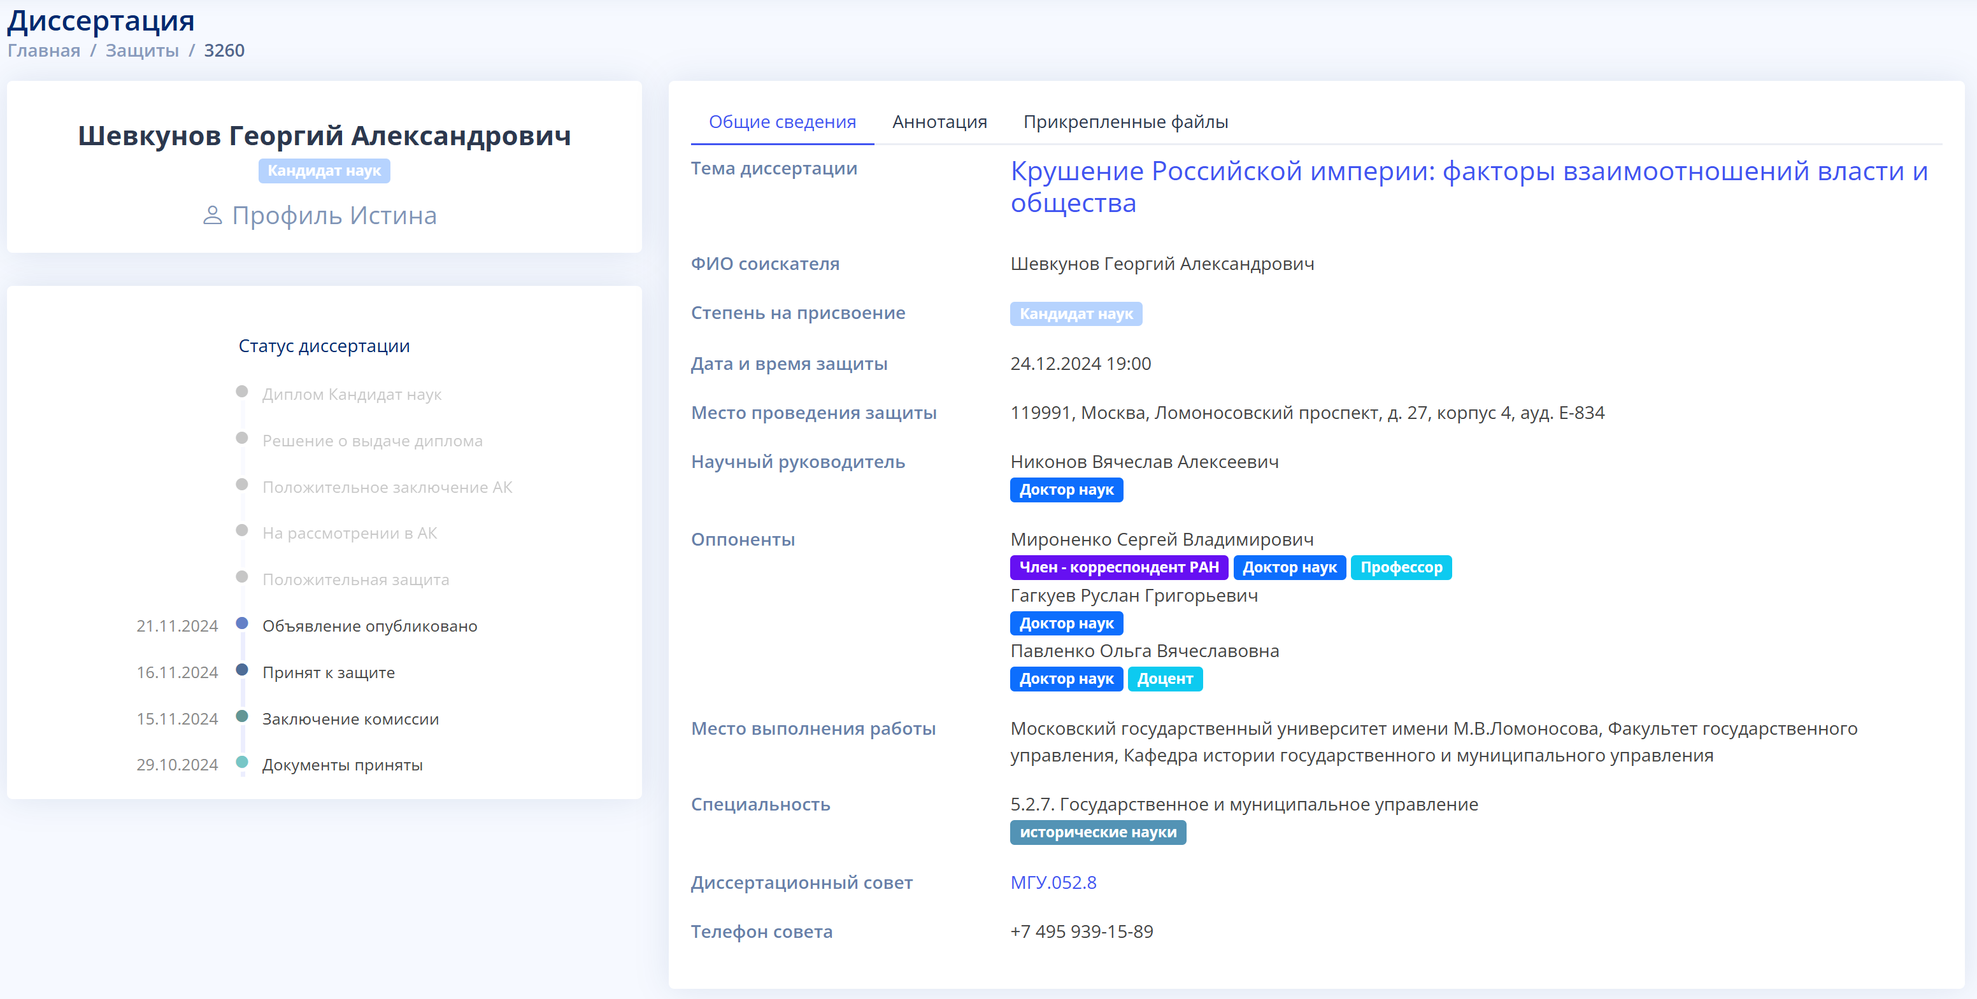Click the Телефон совета label
Screen dimensions: 1977x999
tap(761, 932)
